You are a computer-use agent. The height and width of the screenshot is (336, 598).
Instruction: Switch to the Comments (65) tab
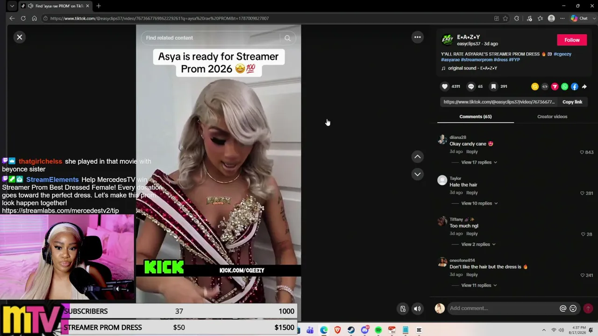[476, 117]
